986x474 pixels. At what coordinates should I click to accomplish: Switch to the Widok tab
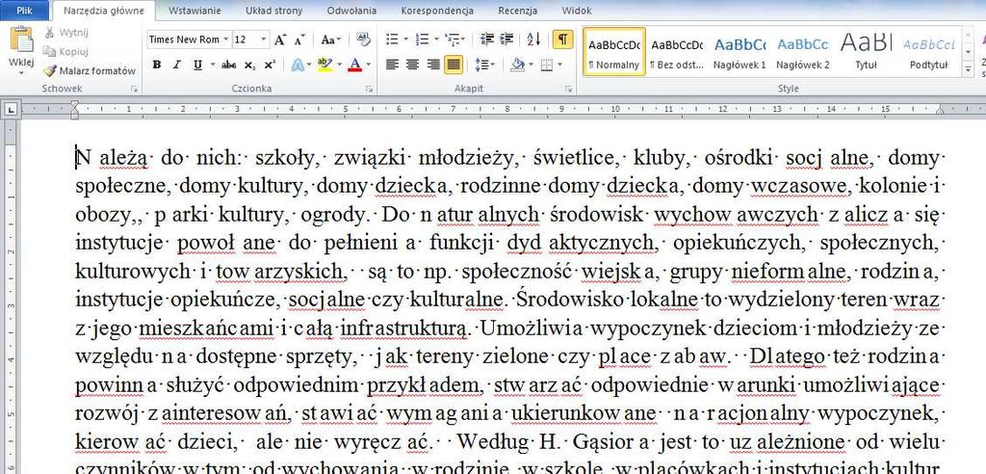577,11
